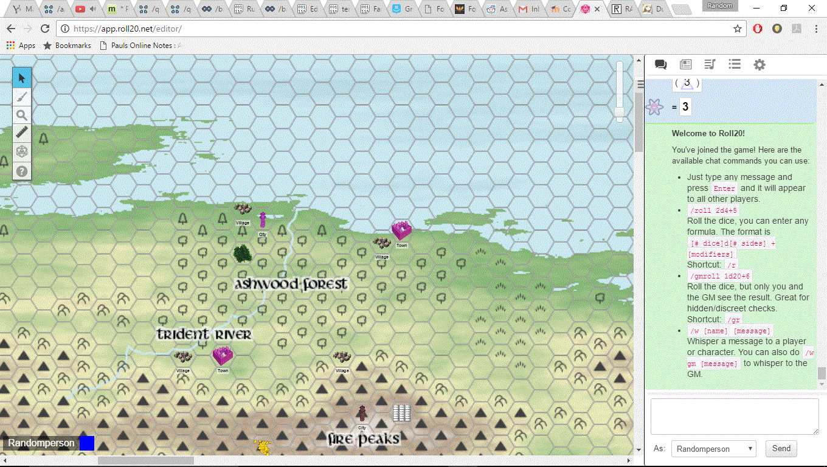Select the Village north of Fire Peaks
Screen dimensions: 827x467
[x=342, y=357]
